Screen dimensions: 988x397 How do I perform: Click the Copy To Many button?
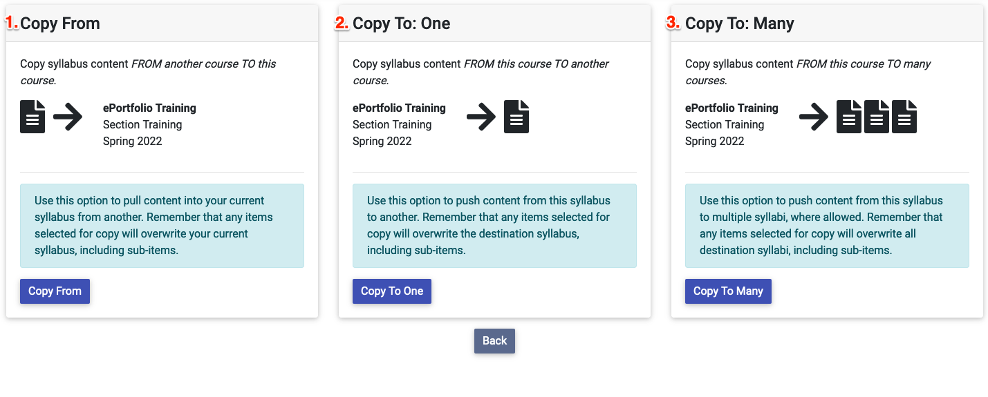pos(728,291)
